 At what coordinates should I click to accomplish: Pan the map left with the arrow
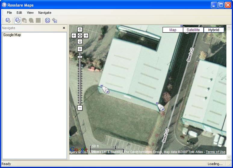click(x=74, y=36)
